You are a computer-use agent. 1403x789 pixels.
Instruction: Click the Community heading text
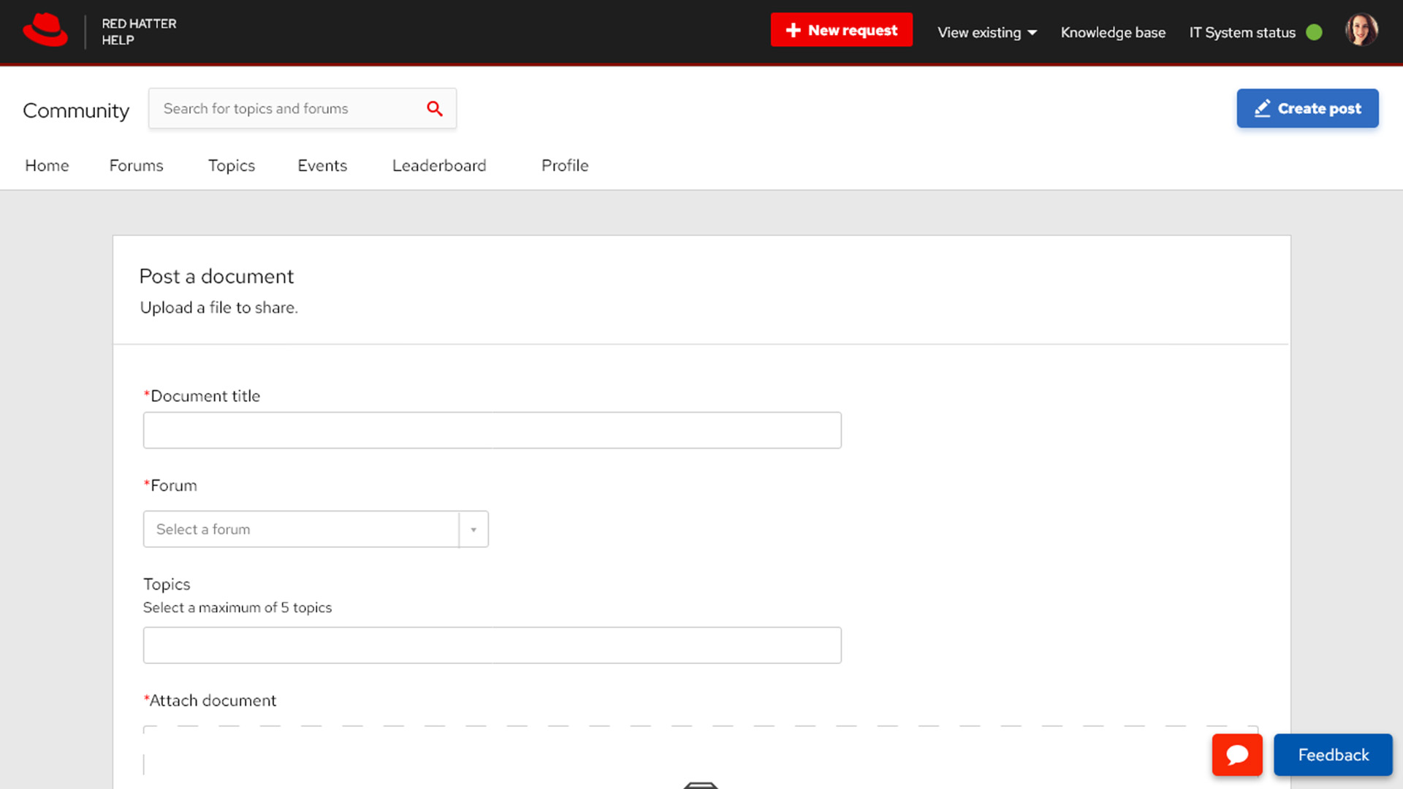pyautogui.click(x=76, y=110)
